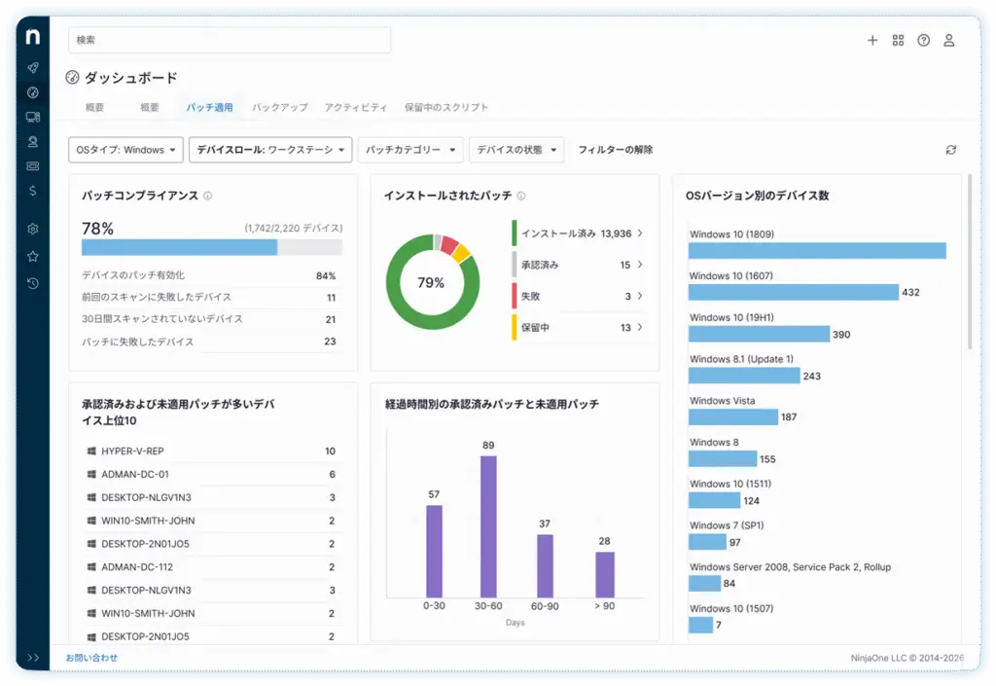Open the HYPER-V-REP device entry
Viewport: 996px width, 686px height.
211,451
